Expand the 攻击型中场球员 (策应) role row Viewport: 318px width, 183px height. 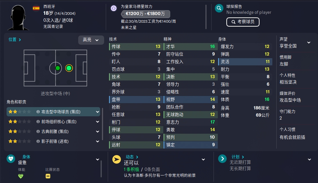click(x=53, y=112)
